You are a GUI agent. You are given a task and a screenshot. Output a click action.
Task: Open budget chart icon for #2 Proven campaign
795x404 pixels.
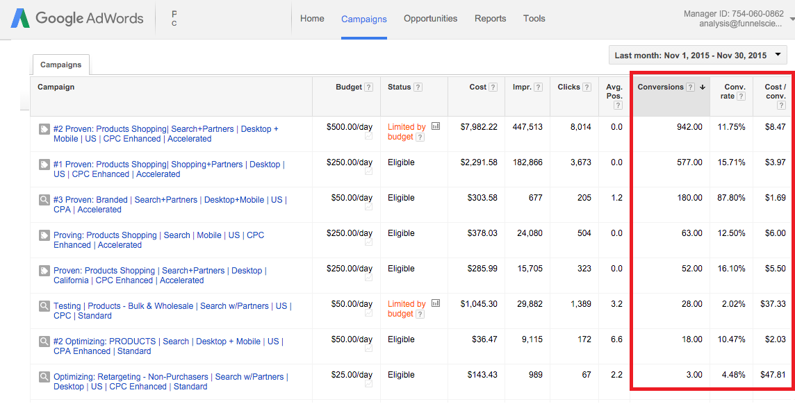[436, 126]
